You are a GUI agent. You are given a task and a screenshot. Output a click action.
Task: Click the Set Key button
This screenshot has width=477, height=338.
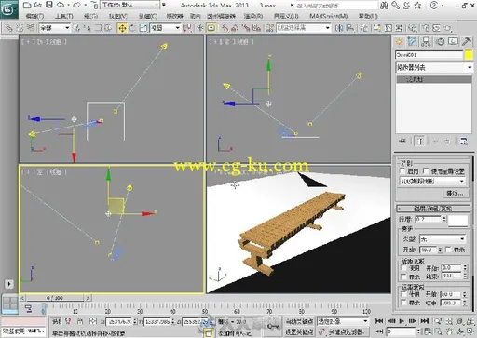[299, 332]
